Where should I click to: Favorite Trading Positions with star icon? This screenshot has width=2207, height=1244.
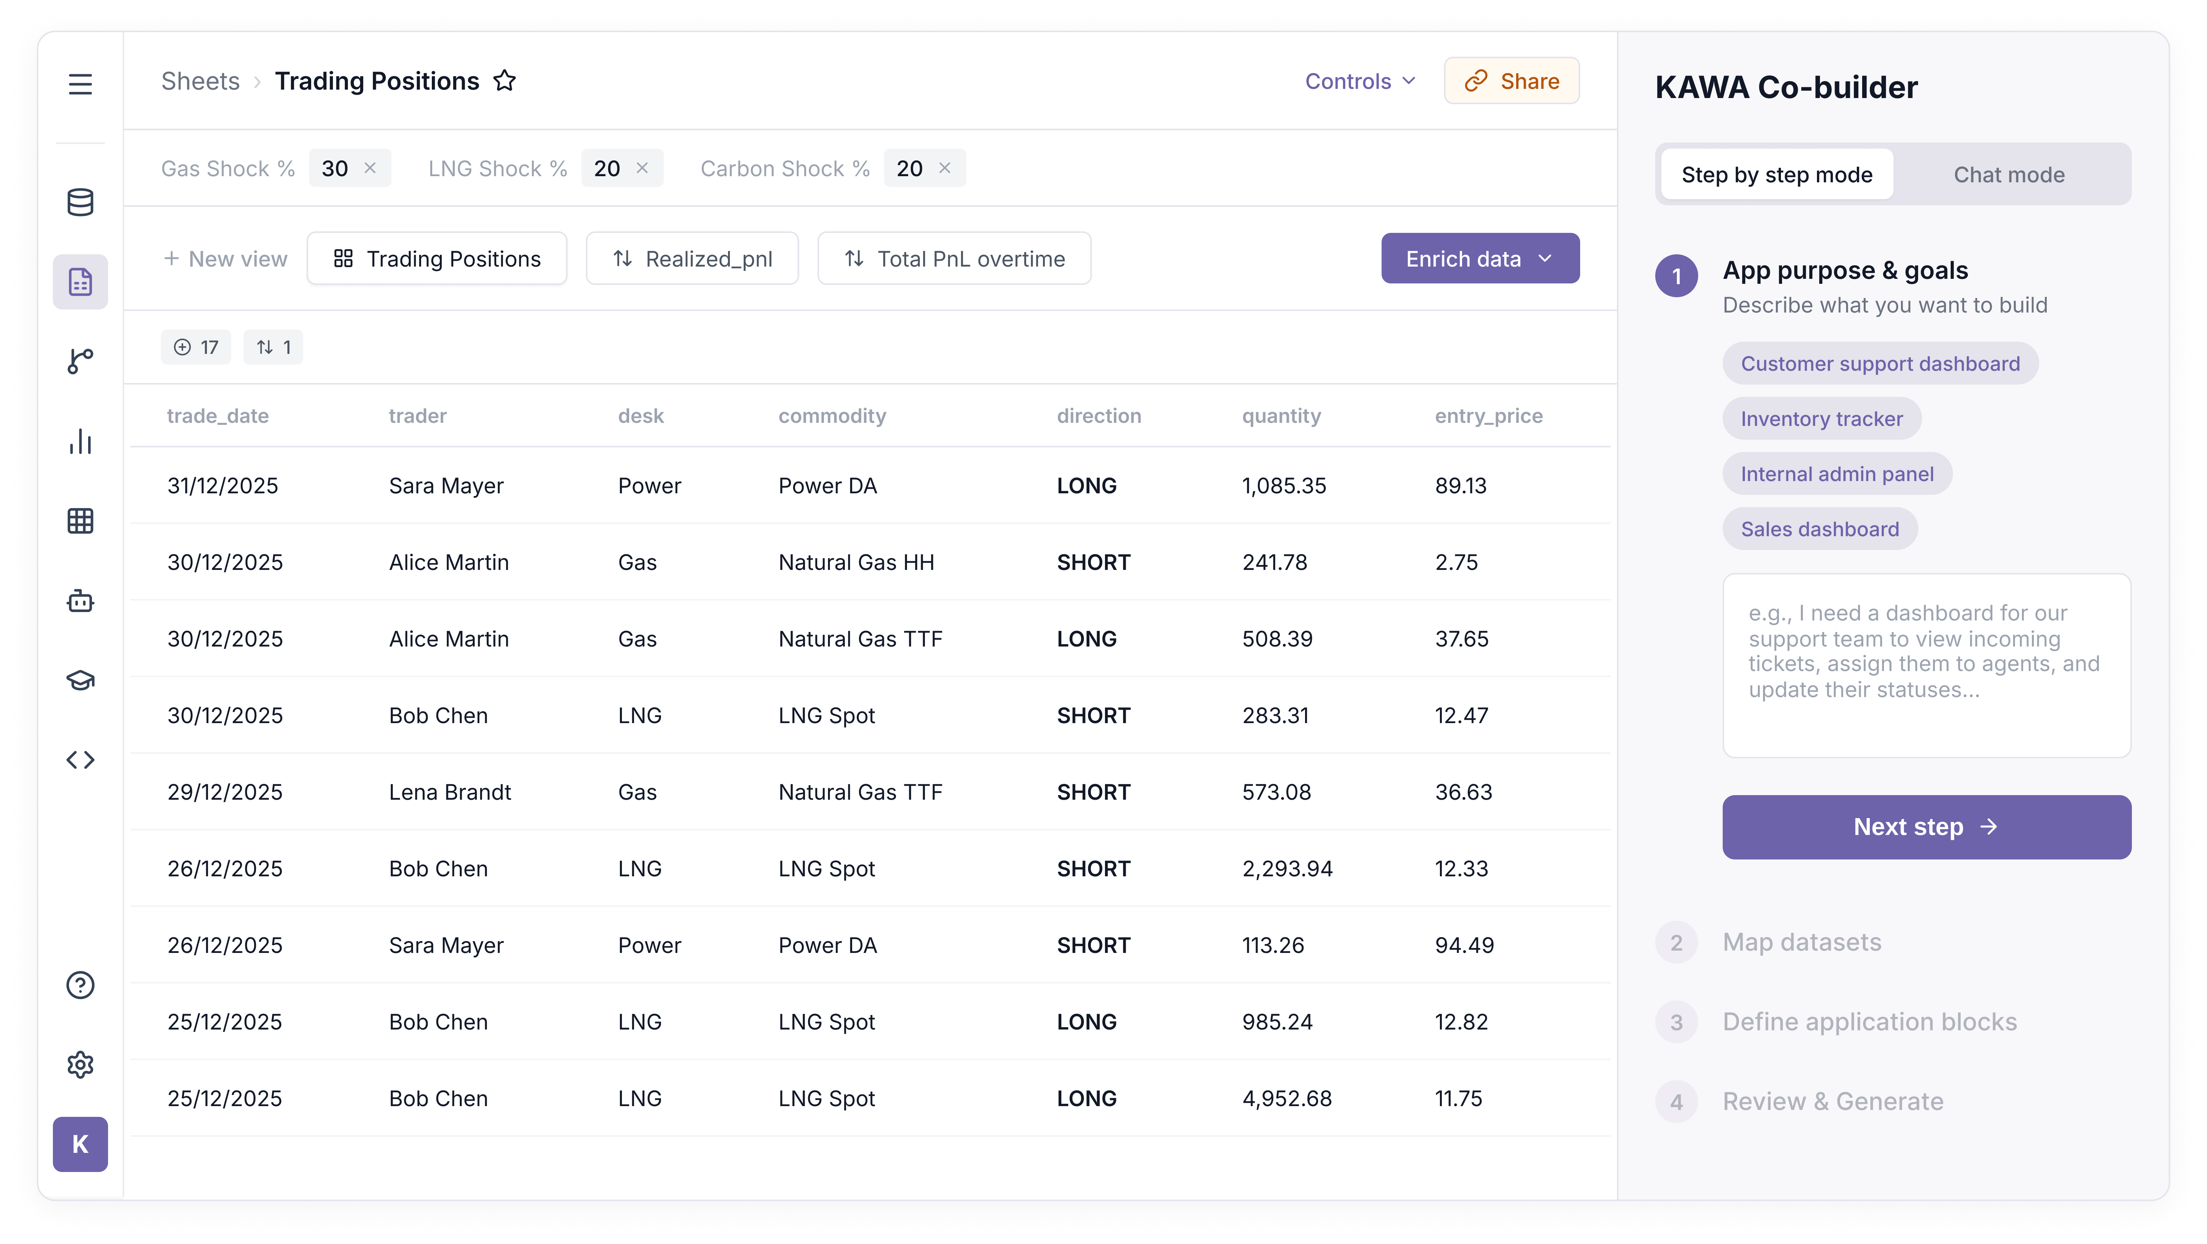(505, 81)
